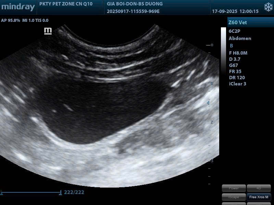Select the B mode label
This screenshot has width=274, height=205.
232,46
